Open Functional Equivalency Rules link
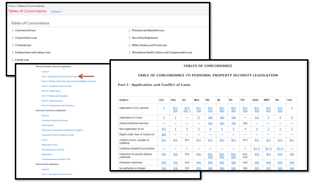This screenshot has width=317, height=182. pos(55,120)
